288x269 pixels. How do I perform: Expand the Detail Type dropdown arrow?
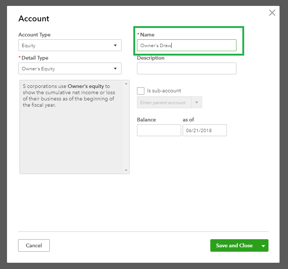click(x=115, y=68)
